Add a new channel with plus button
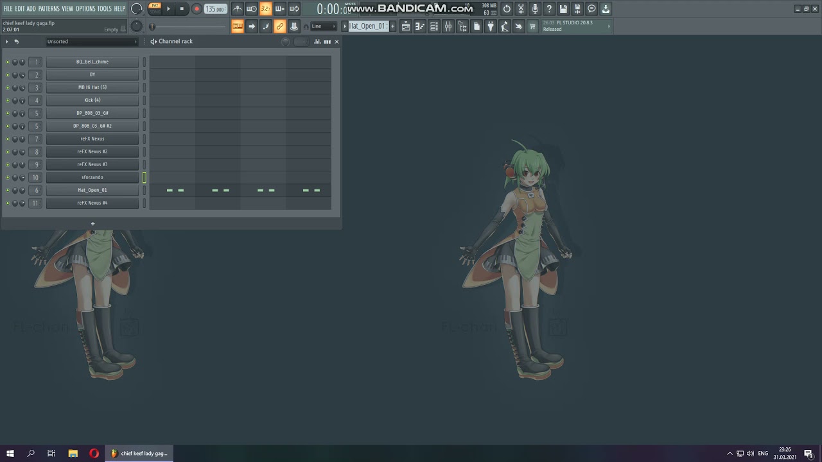The width and height of the screenshot is (822, 462). 92,224
